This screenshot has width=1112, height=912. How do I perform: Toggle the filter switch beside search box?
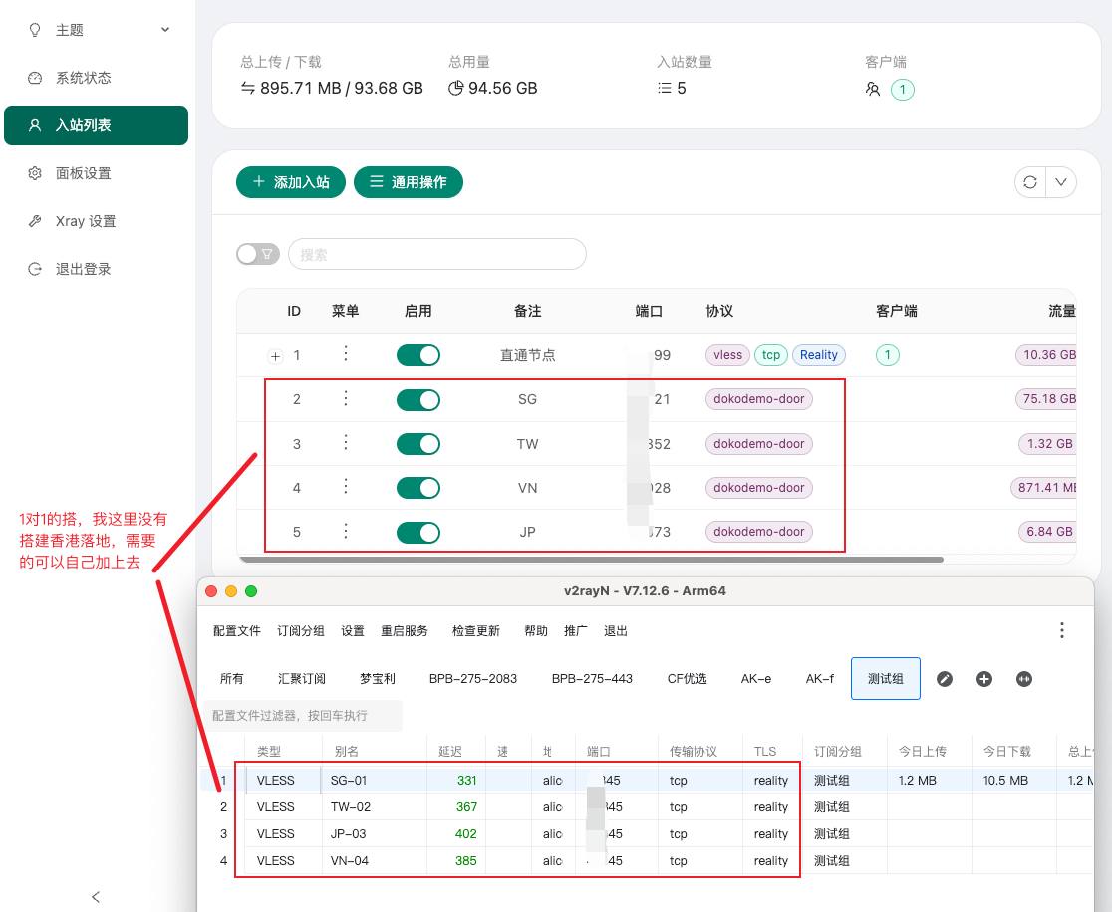tap(258, 254)
